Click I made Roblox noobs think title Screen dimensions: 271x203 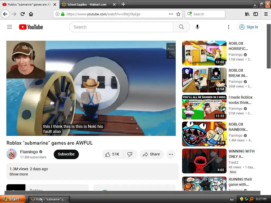coord(241,100)
